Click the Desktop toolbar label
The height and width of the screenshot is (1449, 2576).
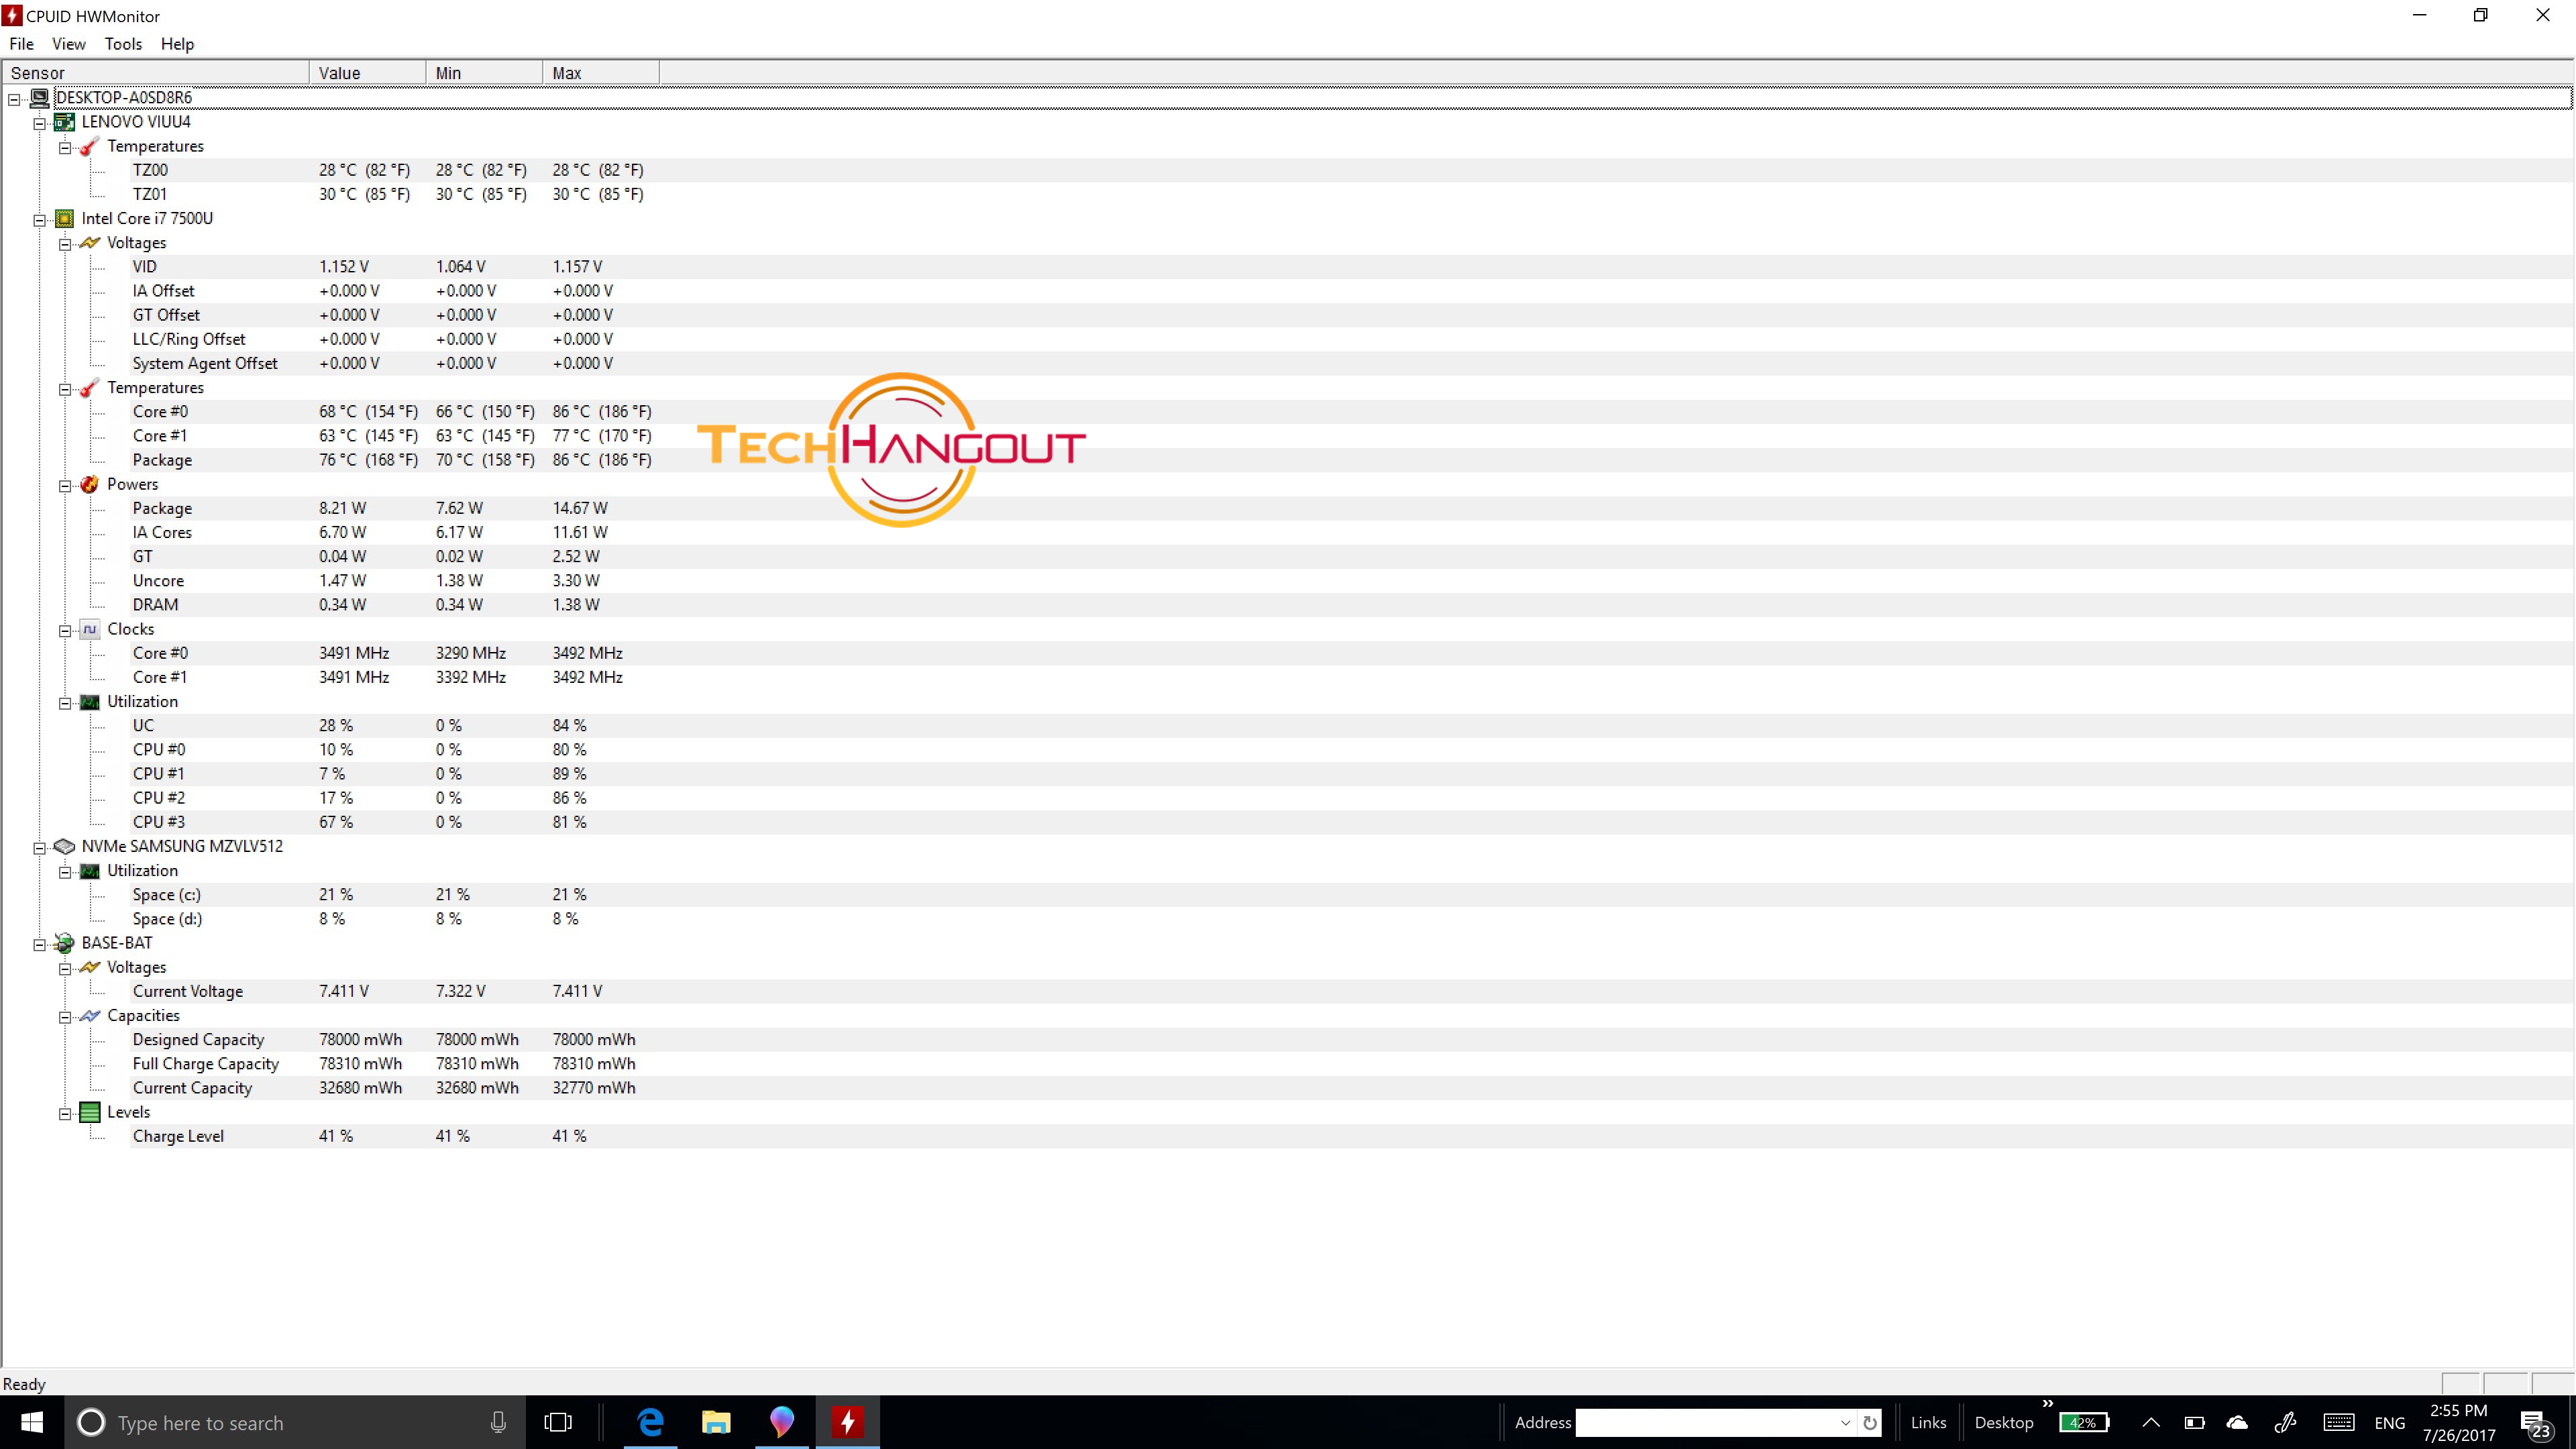(2004, 1422)
